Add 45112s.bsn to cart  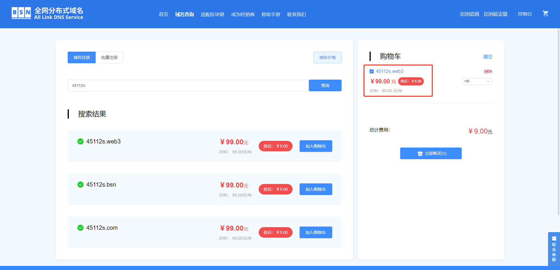tap(316, 189)
